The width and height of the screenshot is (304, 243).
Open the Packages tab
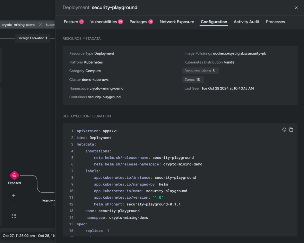point(141,22)
